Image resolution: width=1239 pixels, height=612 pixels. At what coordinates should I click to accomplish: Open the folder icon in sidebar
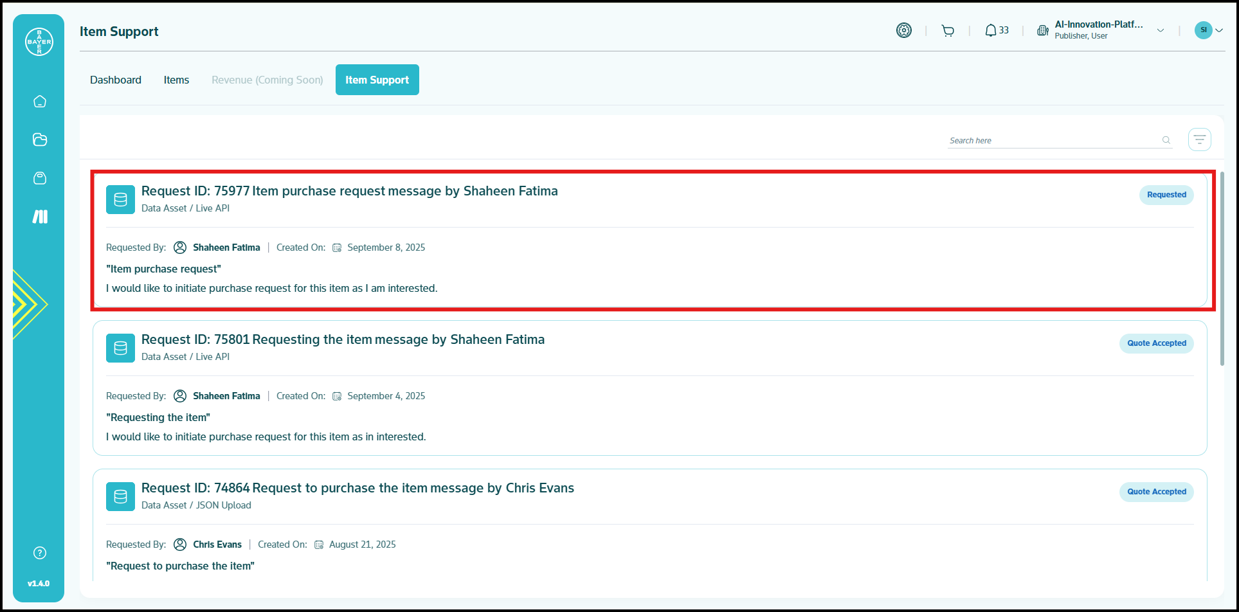(40, 139)
